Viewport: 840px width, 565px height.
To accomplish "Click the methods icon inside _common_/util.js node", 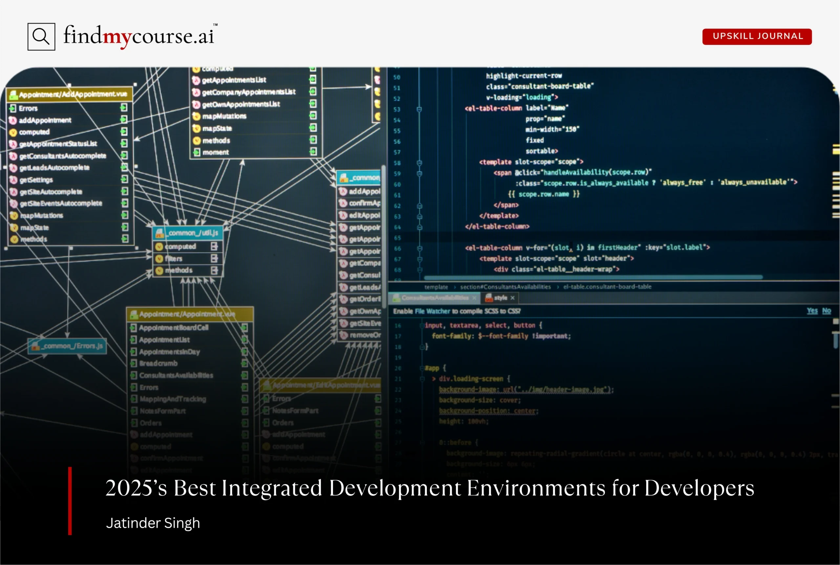I will coord(159,270).
